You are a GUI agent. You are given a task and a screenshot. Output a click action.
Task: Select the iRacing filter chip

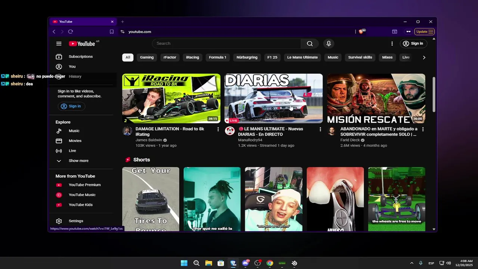193,58
